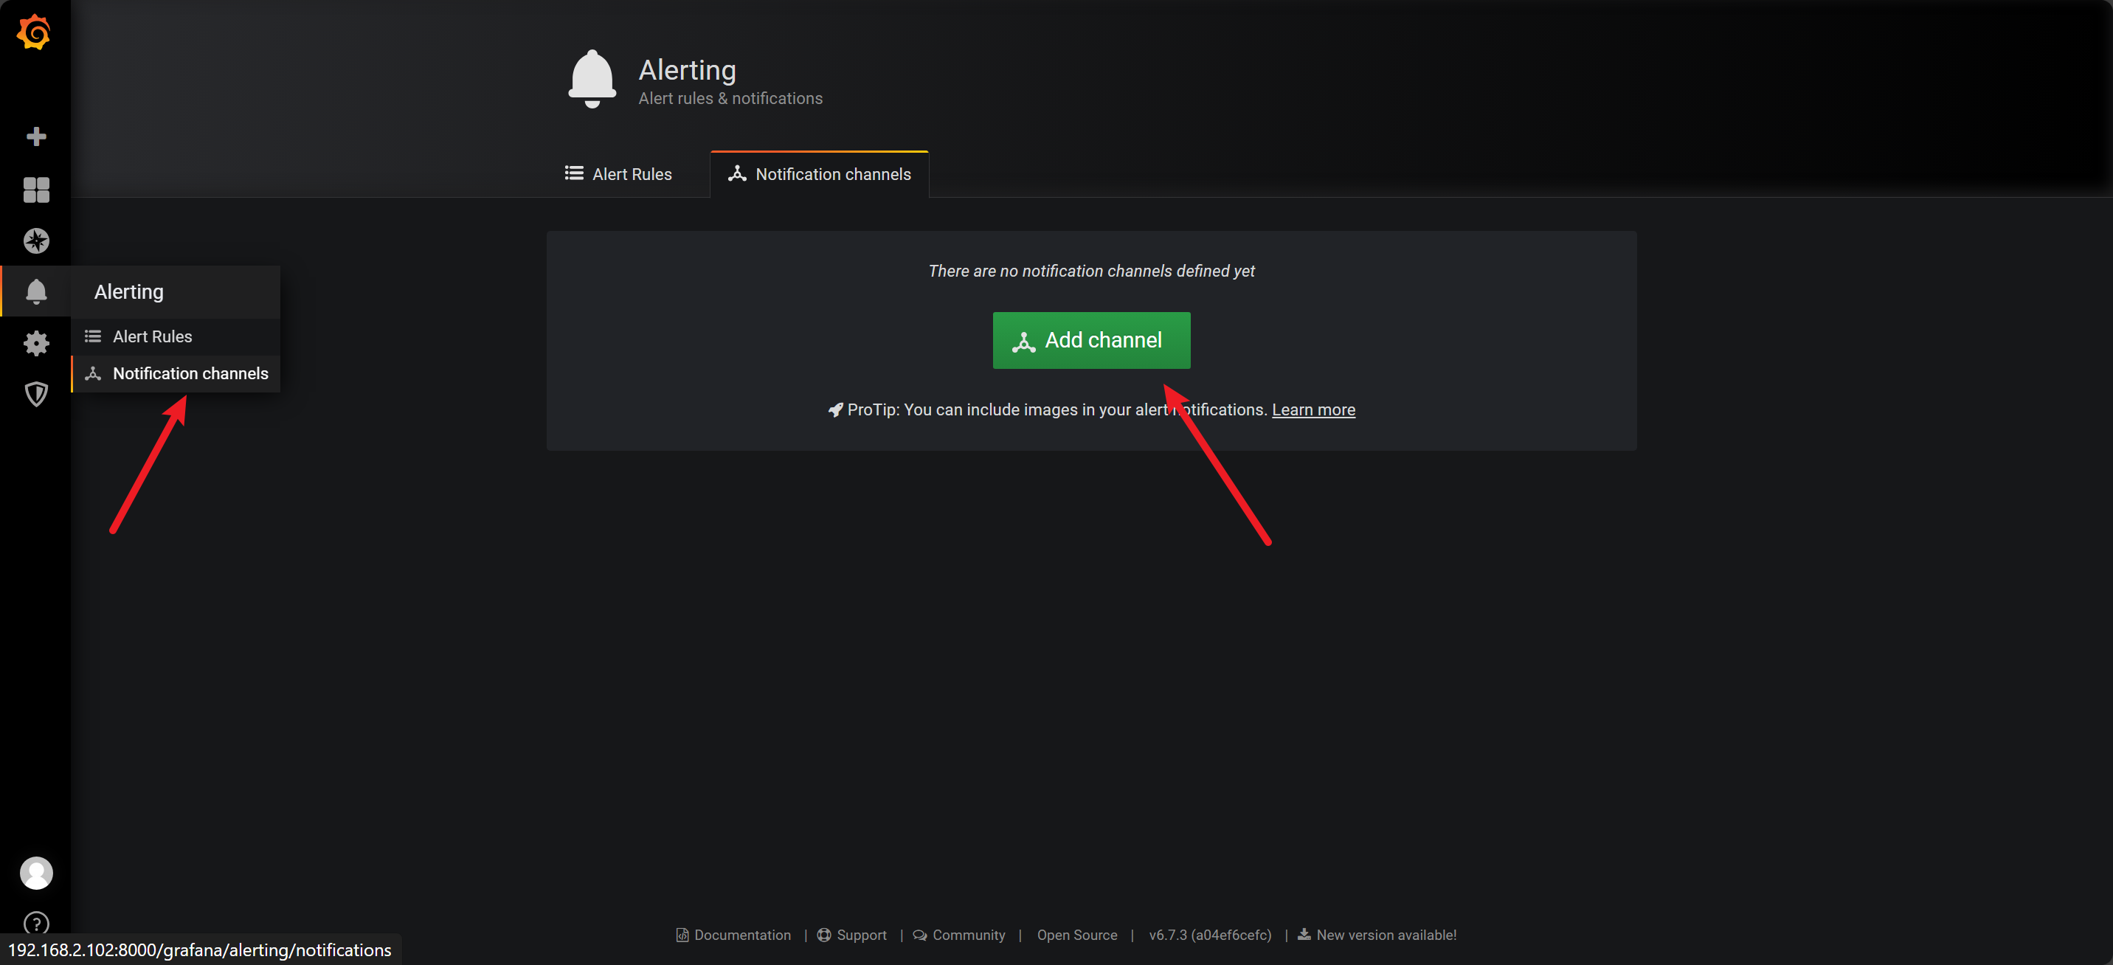
Task: Follow the Learn more link
Action: (x=1313, y=409)
